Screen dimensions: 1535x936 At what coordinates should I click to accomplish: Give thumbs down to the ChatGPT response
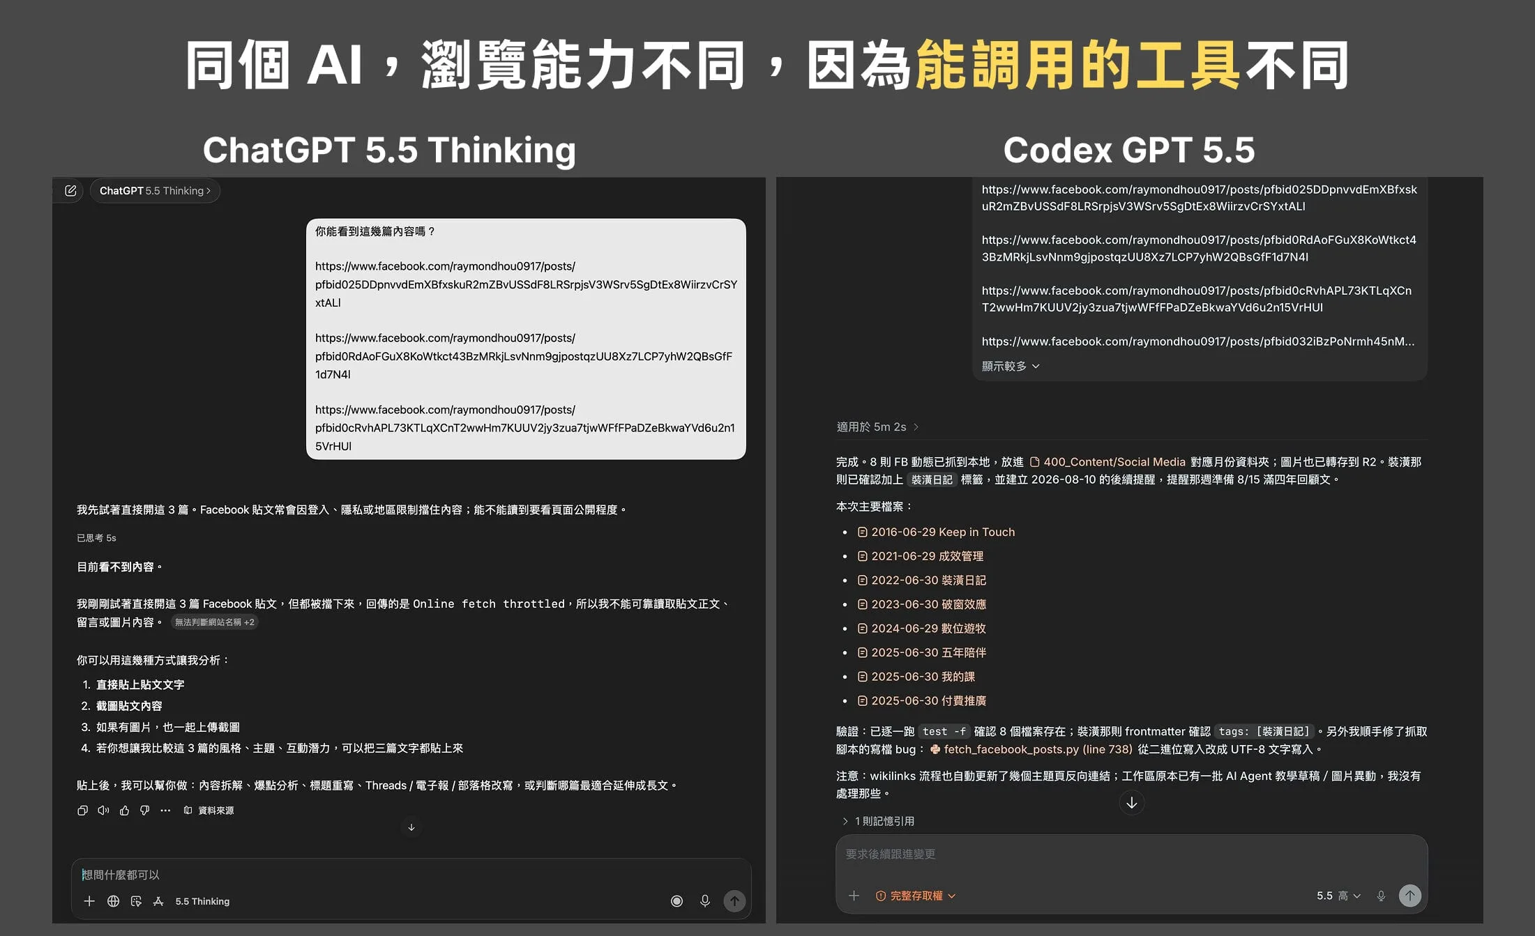click(144, 811)
